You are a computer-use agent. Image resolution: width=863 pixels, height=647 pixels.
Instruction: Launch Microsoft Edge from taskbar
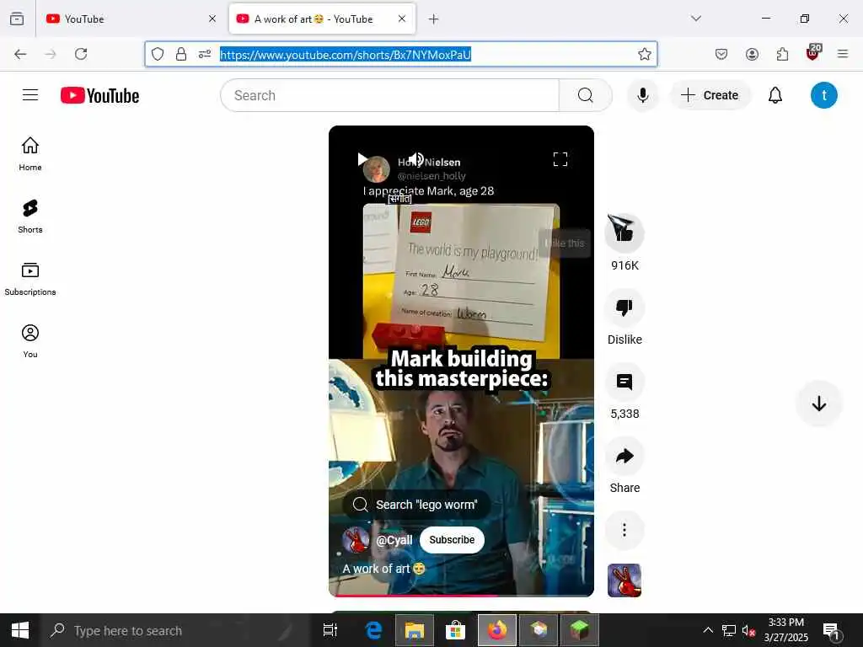[x=373, y=630]
